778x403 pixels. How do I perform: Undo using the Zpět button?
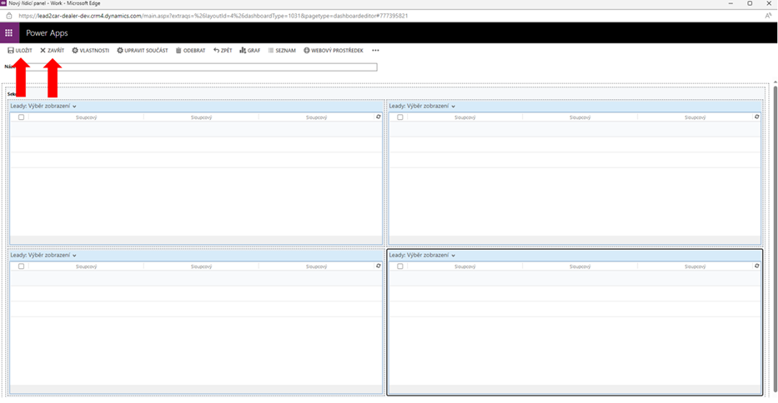pos(223,51)
